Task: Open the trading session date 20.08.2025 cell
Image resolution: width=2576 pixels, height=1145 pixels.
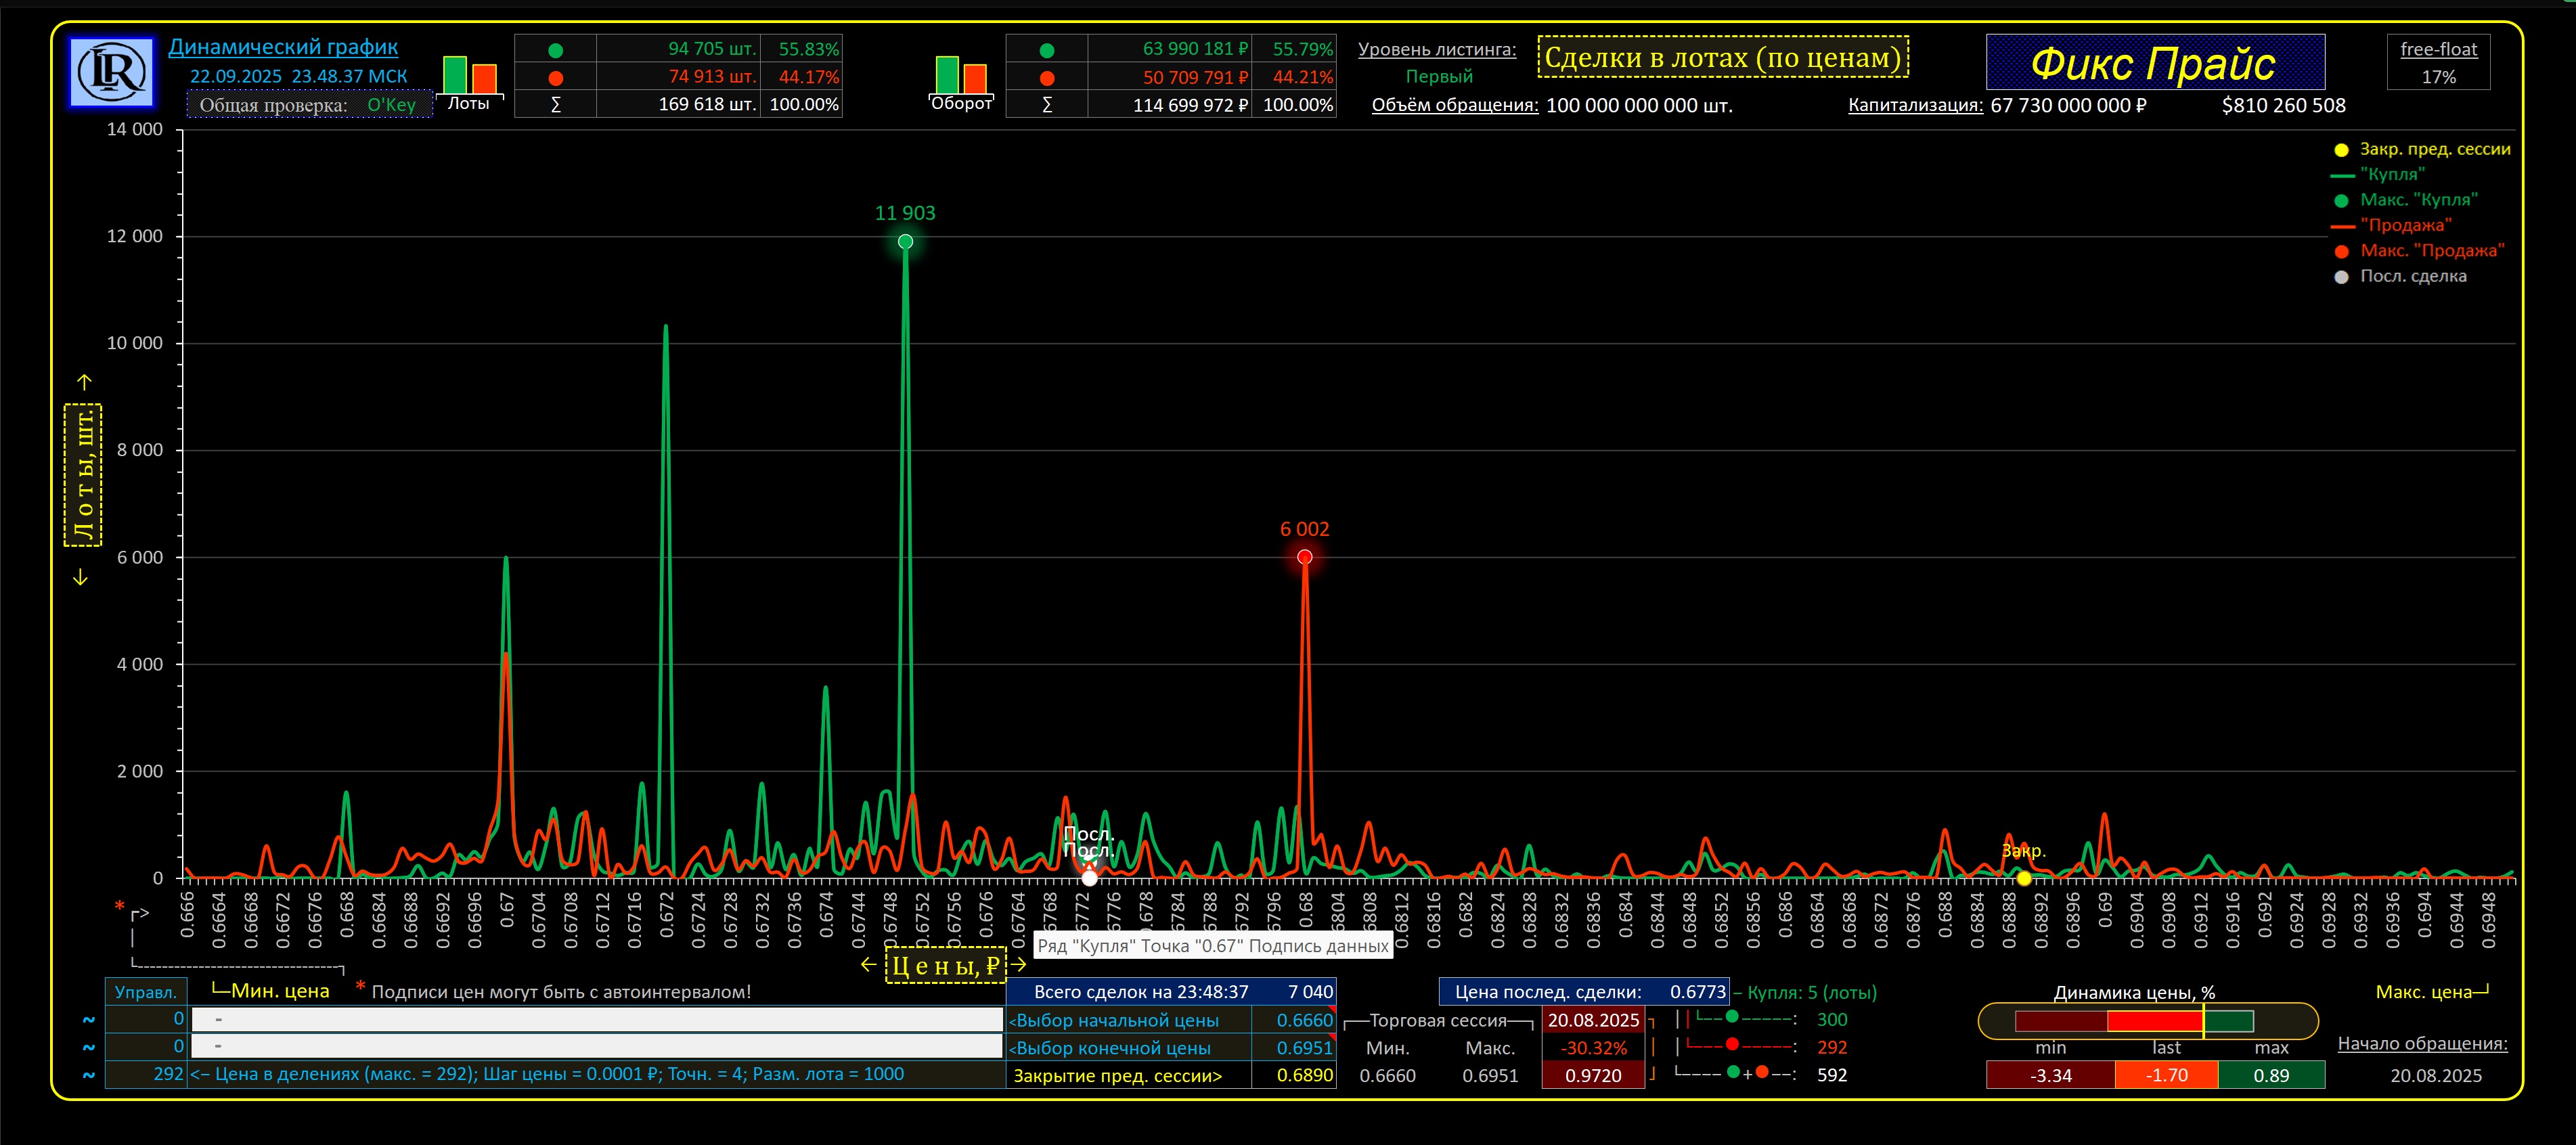Action: click(1593, 1020)
